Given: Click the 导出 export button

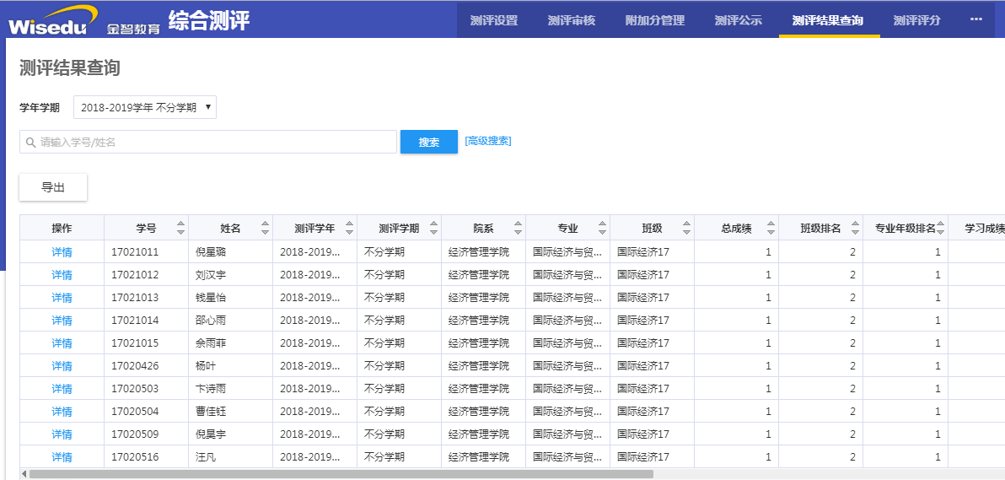Looking at the screenshot, I should tap(53, 187).
